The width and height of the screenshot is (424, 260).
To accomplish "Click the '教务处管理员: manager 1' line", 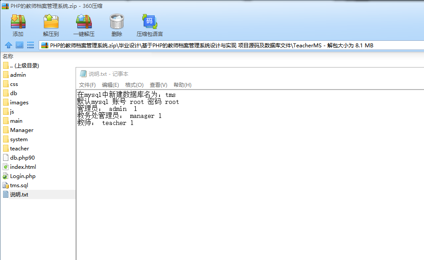I will pos(119,116).
